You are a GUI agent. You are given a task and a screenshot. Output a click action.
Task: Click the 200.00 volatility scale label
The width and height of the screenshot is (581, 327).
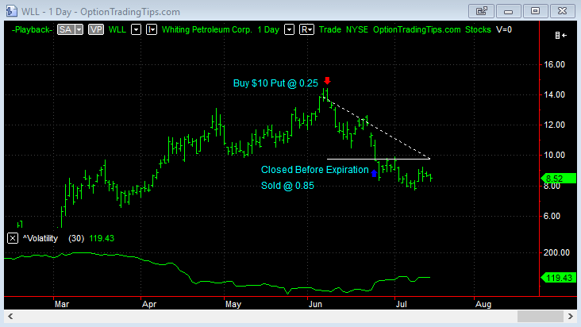click(x=556, y=252)
